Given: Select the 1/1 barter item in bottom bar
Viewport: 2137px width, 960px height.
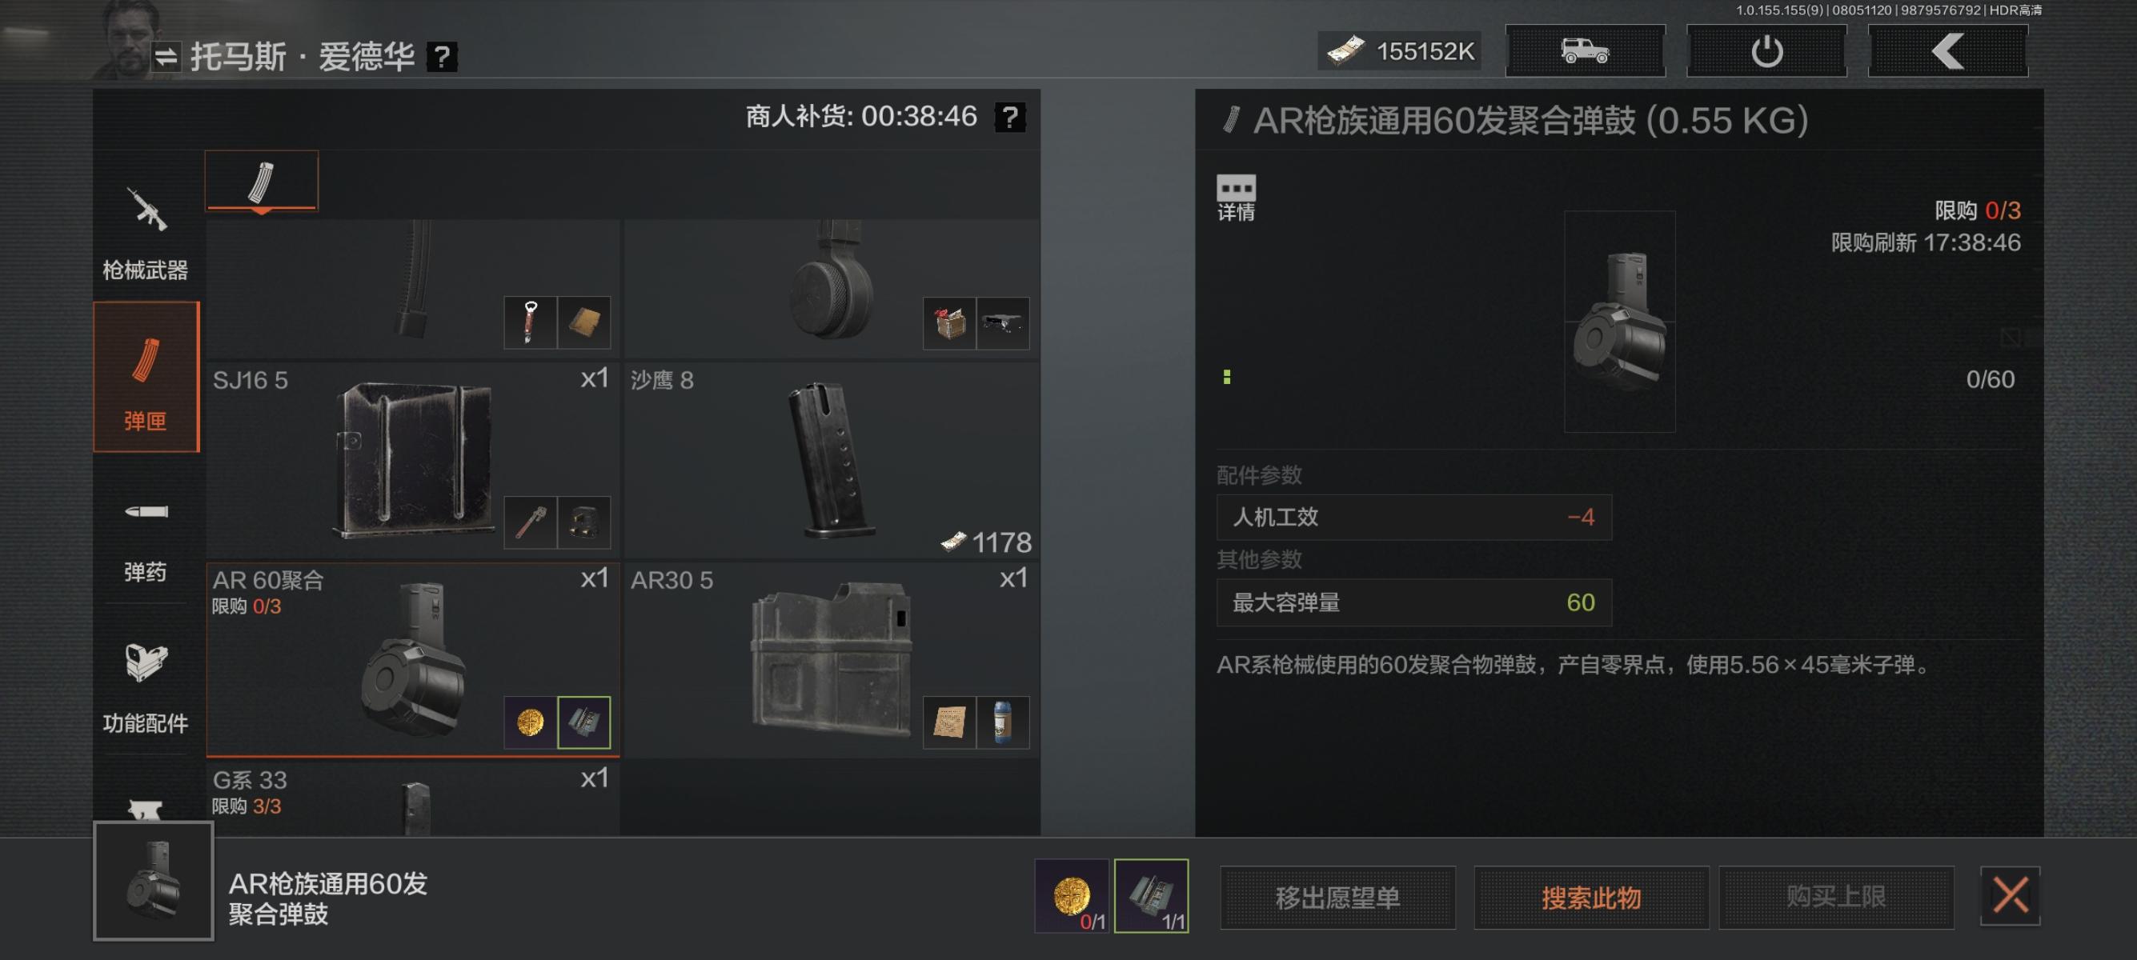Looking at the screenshot, I should pyautogui.click(x=1151, y=896).
